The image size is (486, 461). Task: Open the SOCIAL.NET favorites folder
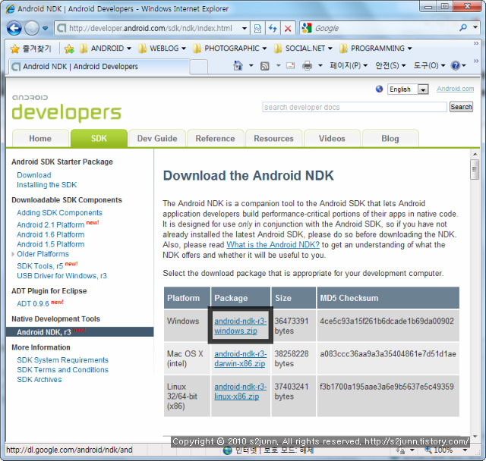(x=303, y=49)
